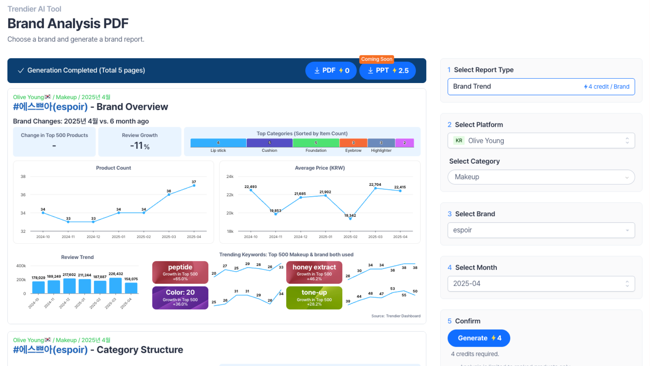Click the 'Average Price (KRW)' chart title
Image resolution: width=650 pixels, height=366 pixels.
click(x=320, y=168)
